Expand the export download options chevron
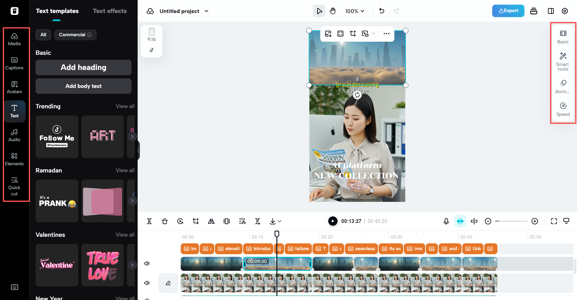Viewport: 577px width, 300px height. pos(280,221)
